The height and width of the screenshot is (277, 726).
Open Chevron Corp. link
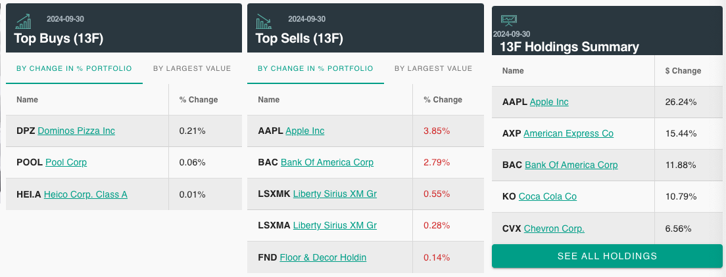[x=554, y=228]
